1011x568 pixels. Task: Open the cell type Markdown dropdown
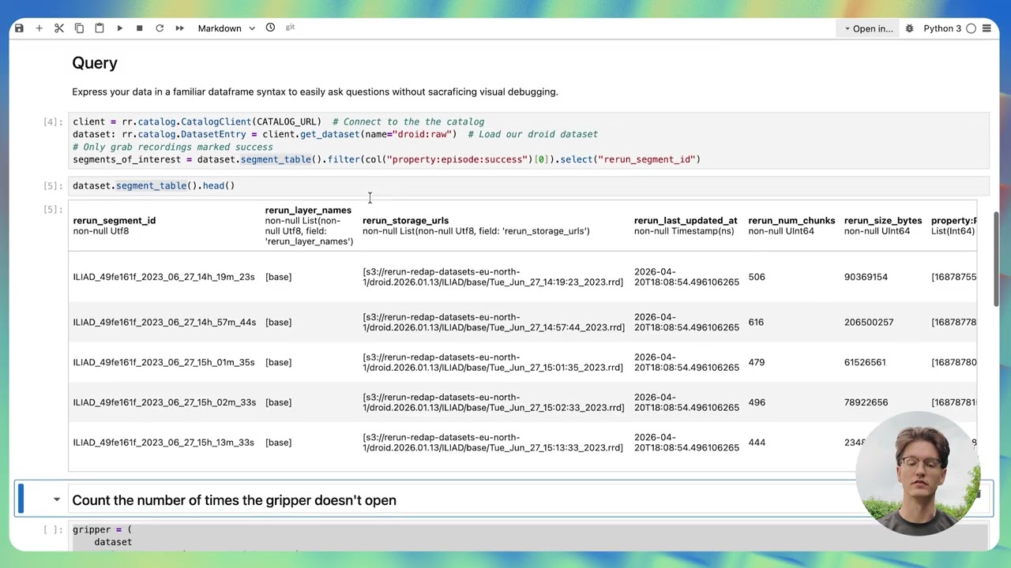[226, 28]
